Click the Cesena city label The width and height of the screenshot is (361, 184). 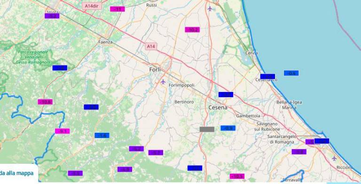218,107
